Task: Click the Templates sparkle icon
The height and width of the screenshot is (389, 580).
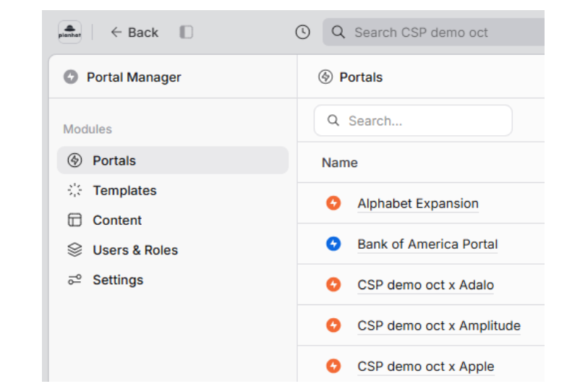Action: click(74, 190)
